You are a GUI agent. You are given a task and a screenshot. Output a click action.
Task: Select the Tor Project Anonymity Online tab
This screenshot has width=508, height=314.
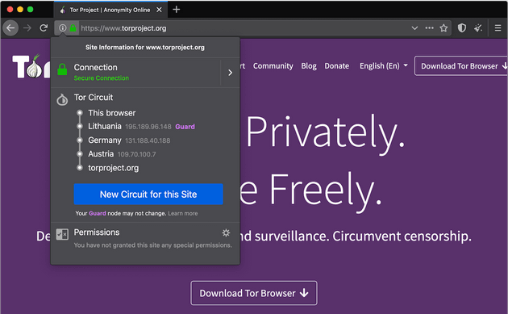pos(110,10)
